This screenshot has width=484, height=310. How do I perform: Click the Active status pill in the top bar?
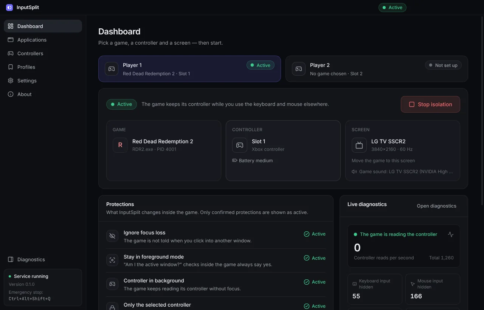[392, 8]
